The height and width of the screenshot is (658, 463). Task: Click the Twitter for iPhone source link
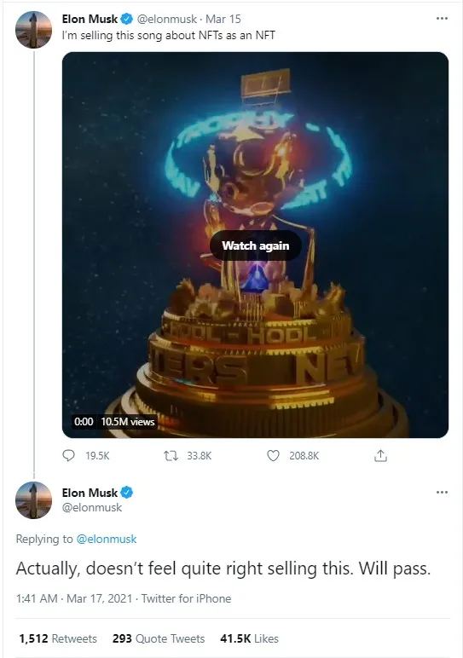[x=187, y=598]
